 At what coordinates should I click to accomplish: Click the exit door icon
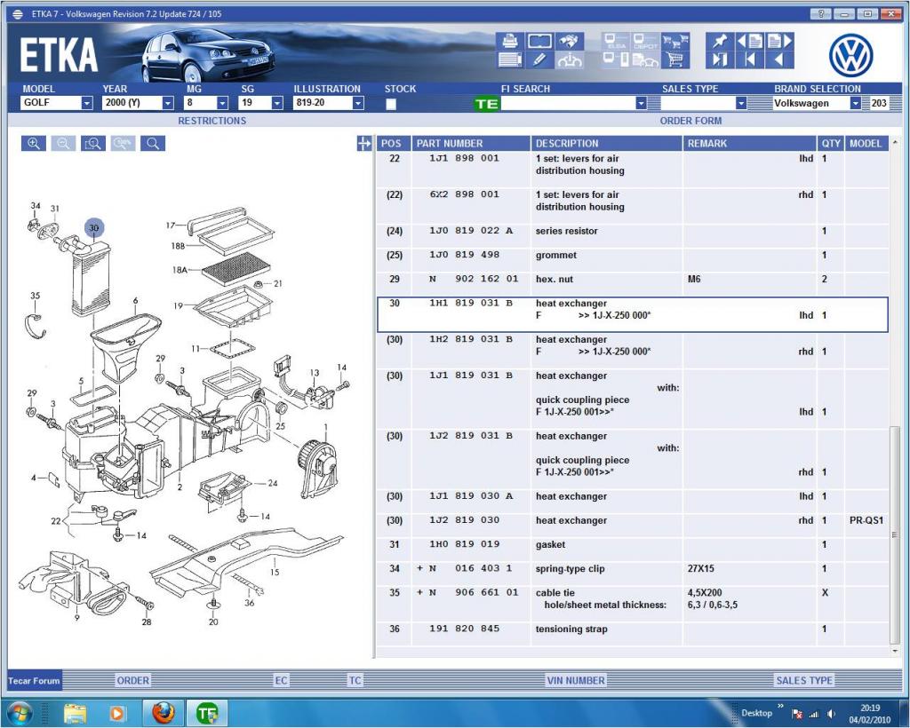(720, 59)
